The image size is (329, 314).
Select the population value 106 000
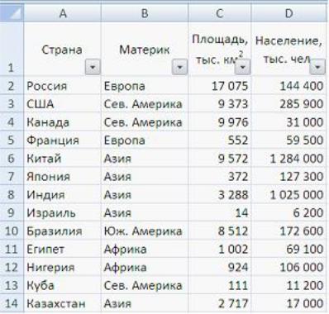coord(288,267)
